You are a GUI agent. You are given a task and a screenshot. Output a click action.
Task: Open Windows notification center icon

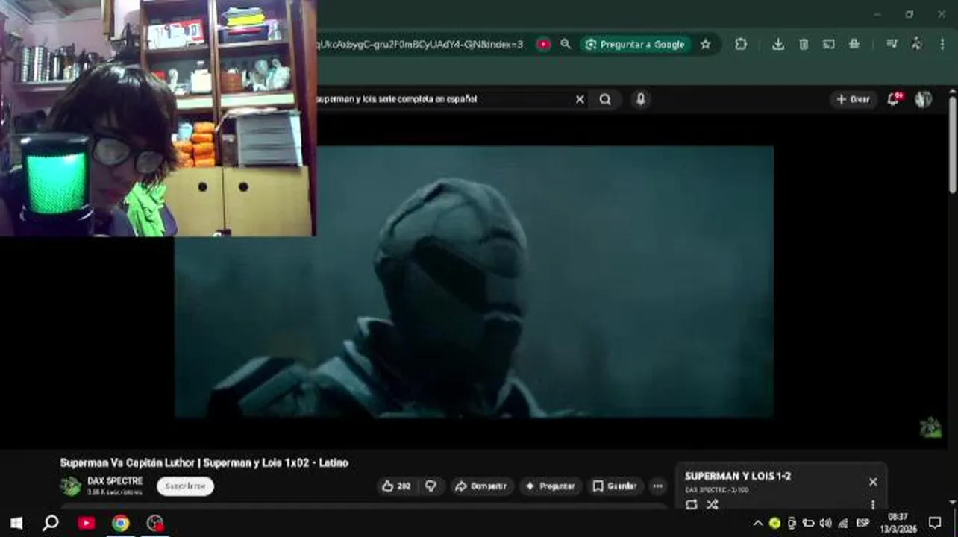pyautogui.click(x=935, y=523)
